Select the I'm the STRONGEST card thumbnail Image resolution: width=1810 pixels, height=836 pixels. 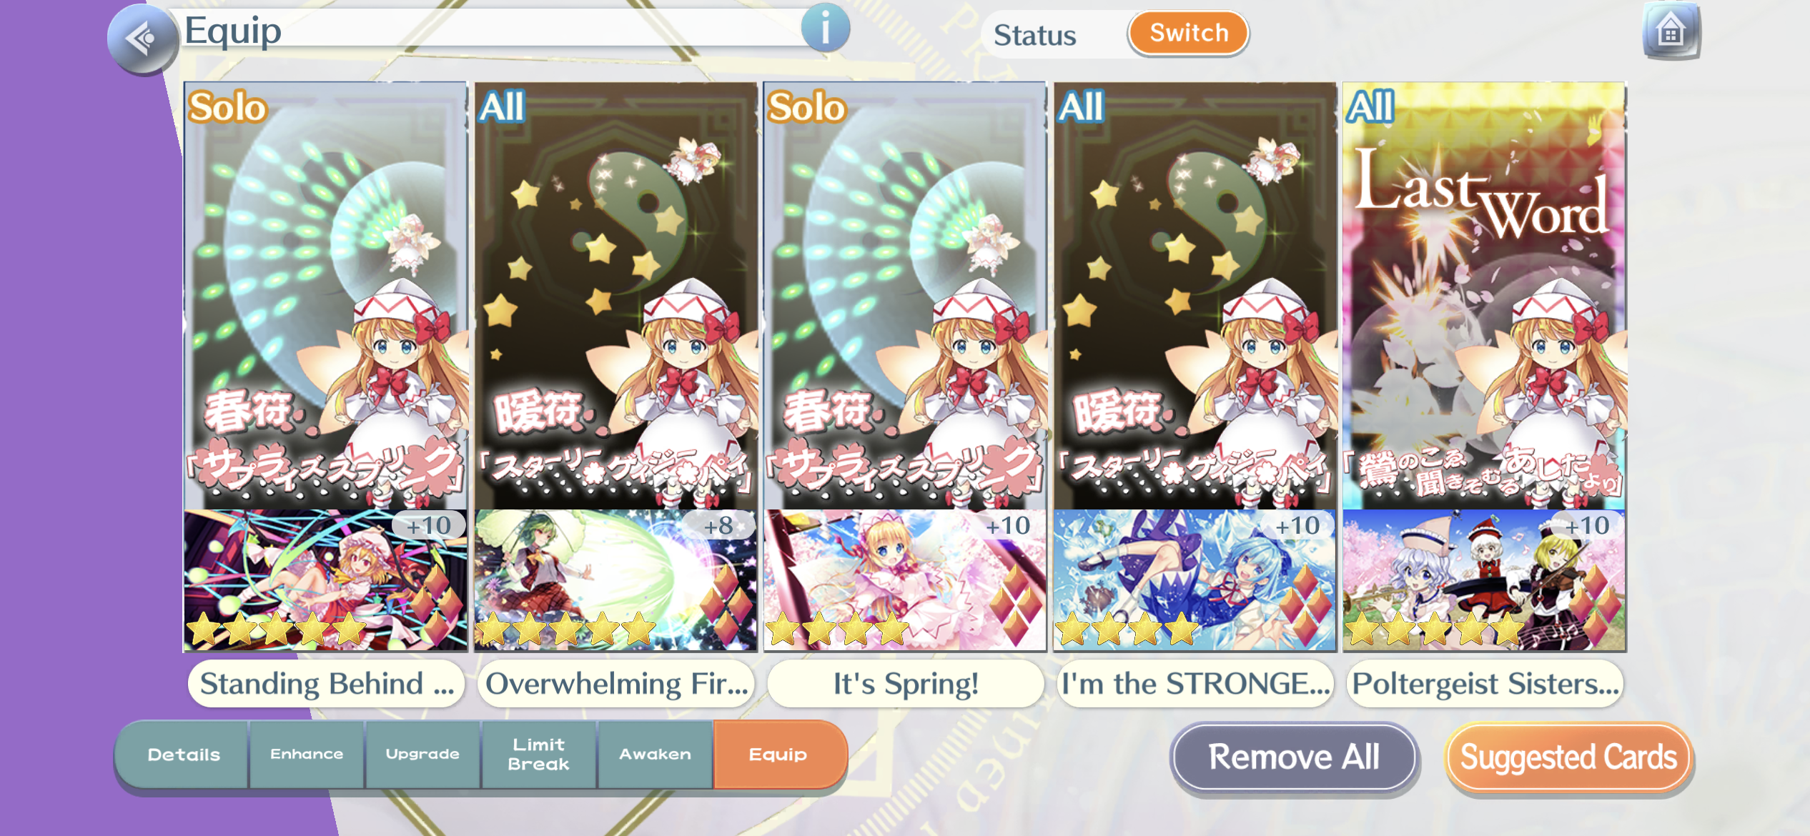click(x=1195, y=580)
